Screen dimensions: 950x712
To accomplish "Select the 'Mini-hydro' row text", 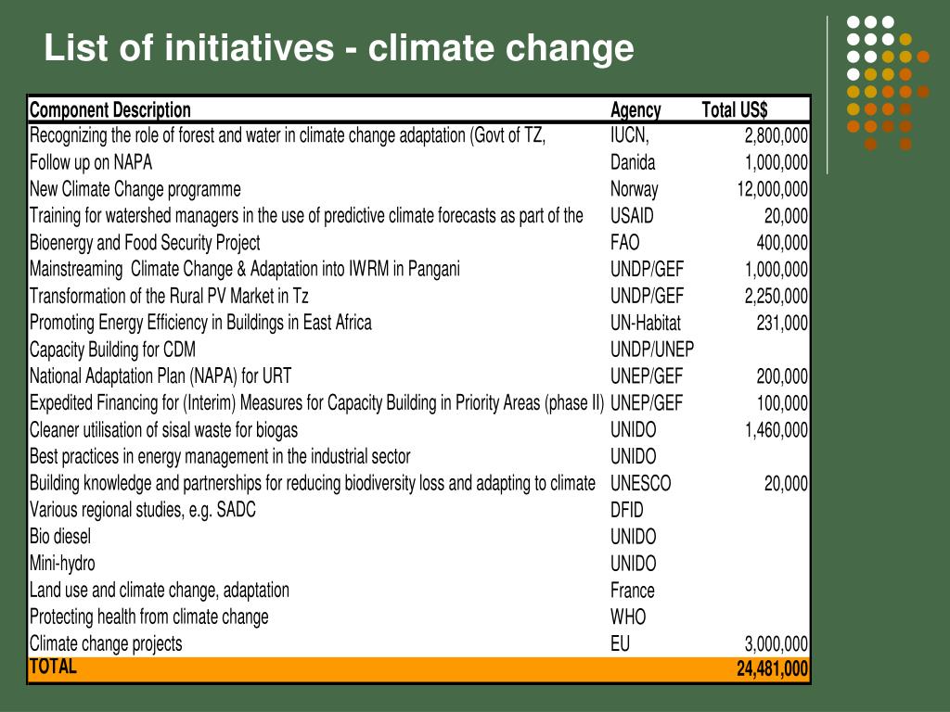I will [62, 564].
